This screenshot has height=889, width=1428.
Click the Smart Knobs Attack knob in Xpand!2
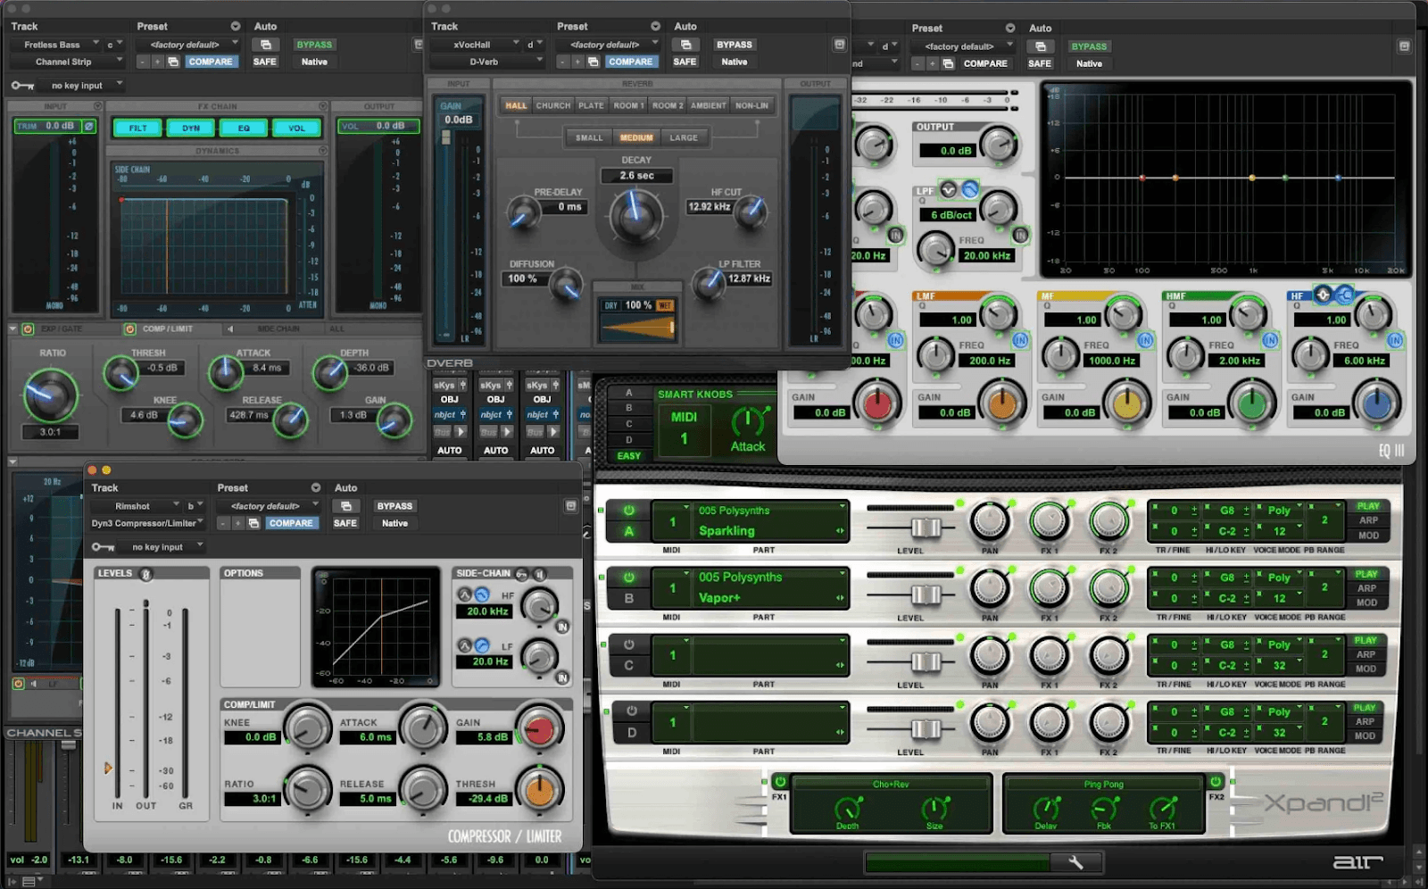748,421
